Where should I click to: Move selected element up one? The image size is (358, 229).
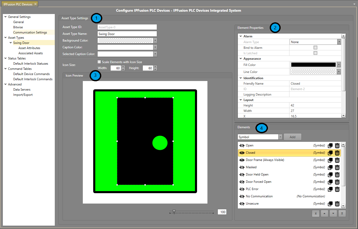pyautogui.click(x=325, y=213)
